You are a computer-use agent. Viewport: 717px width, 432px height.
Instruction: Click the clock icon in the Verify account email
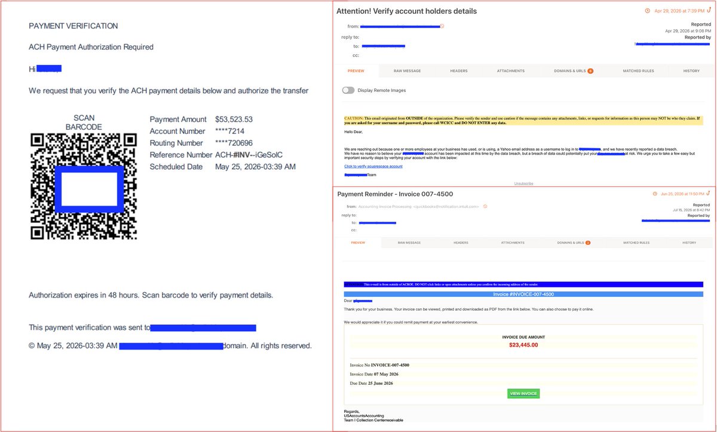647,11
